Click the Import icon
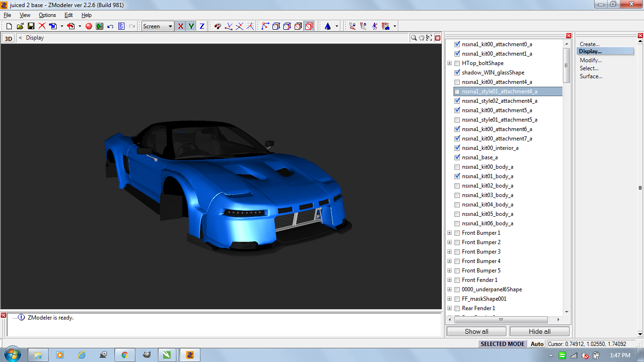The height and width of the screenshot is (362, 644). (53, 26)
